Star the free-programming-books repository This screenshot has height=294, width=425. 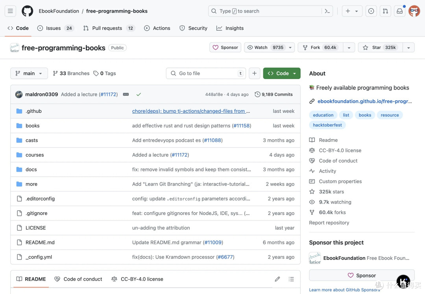click(380, 48)
